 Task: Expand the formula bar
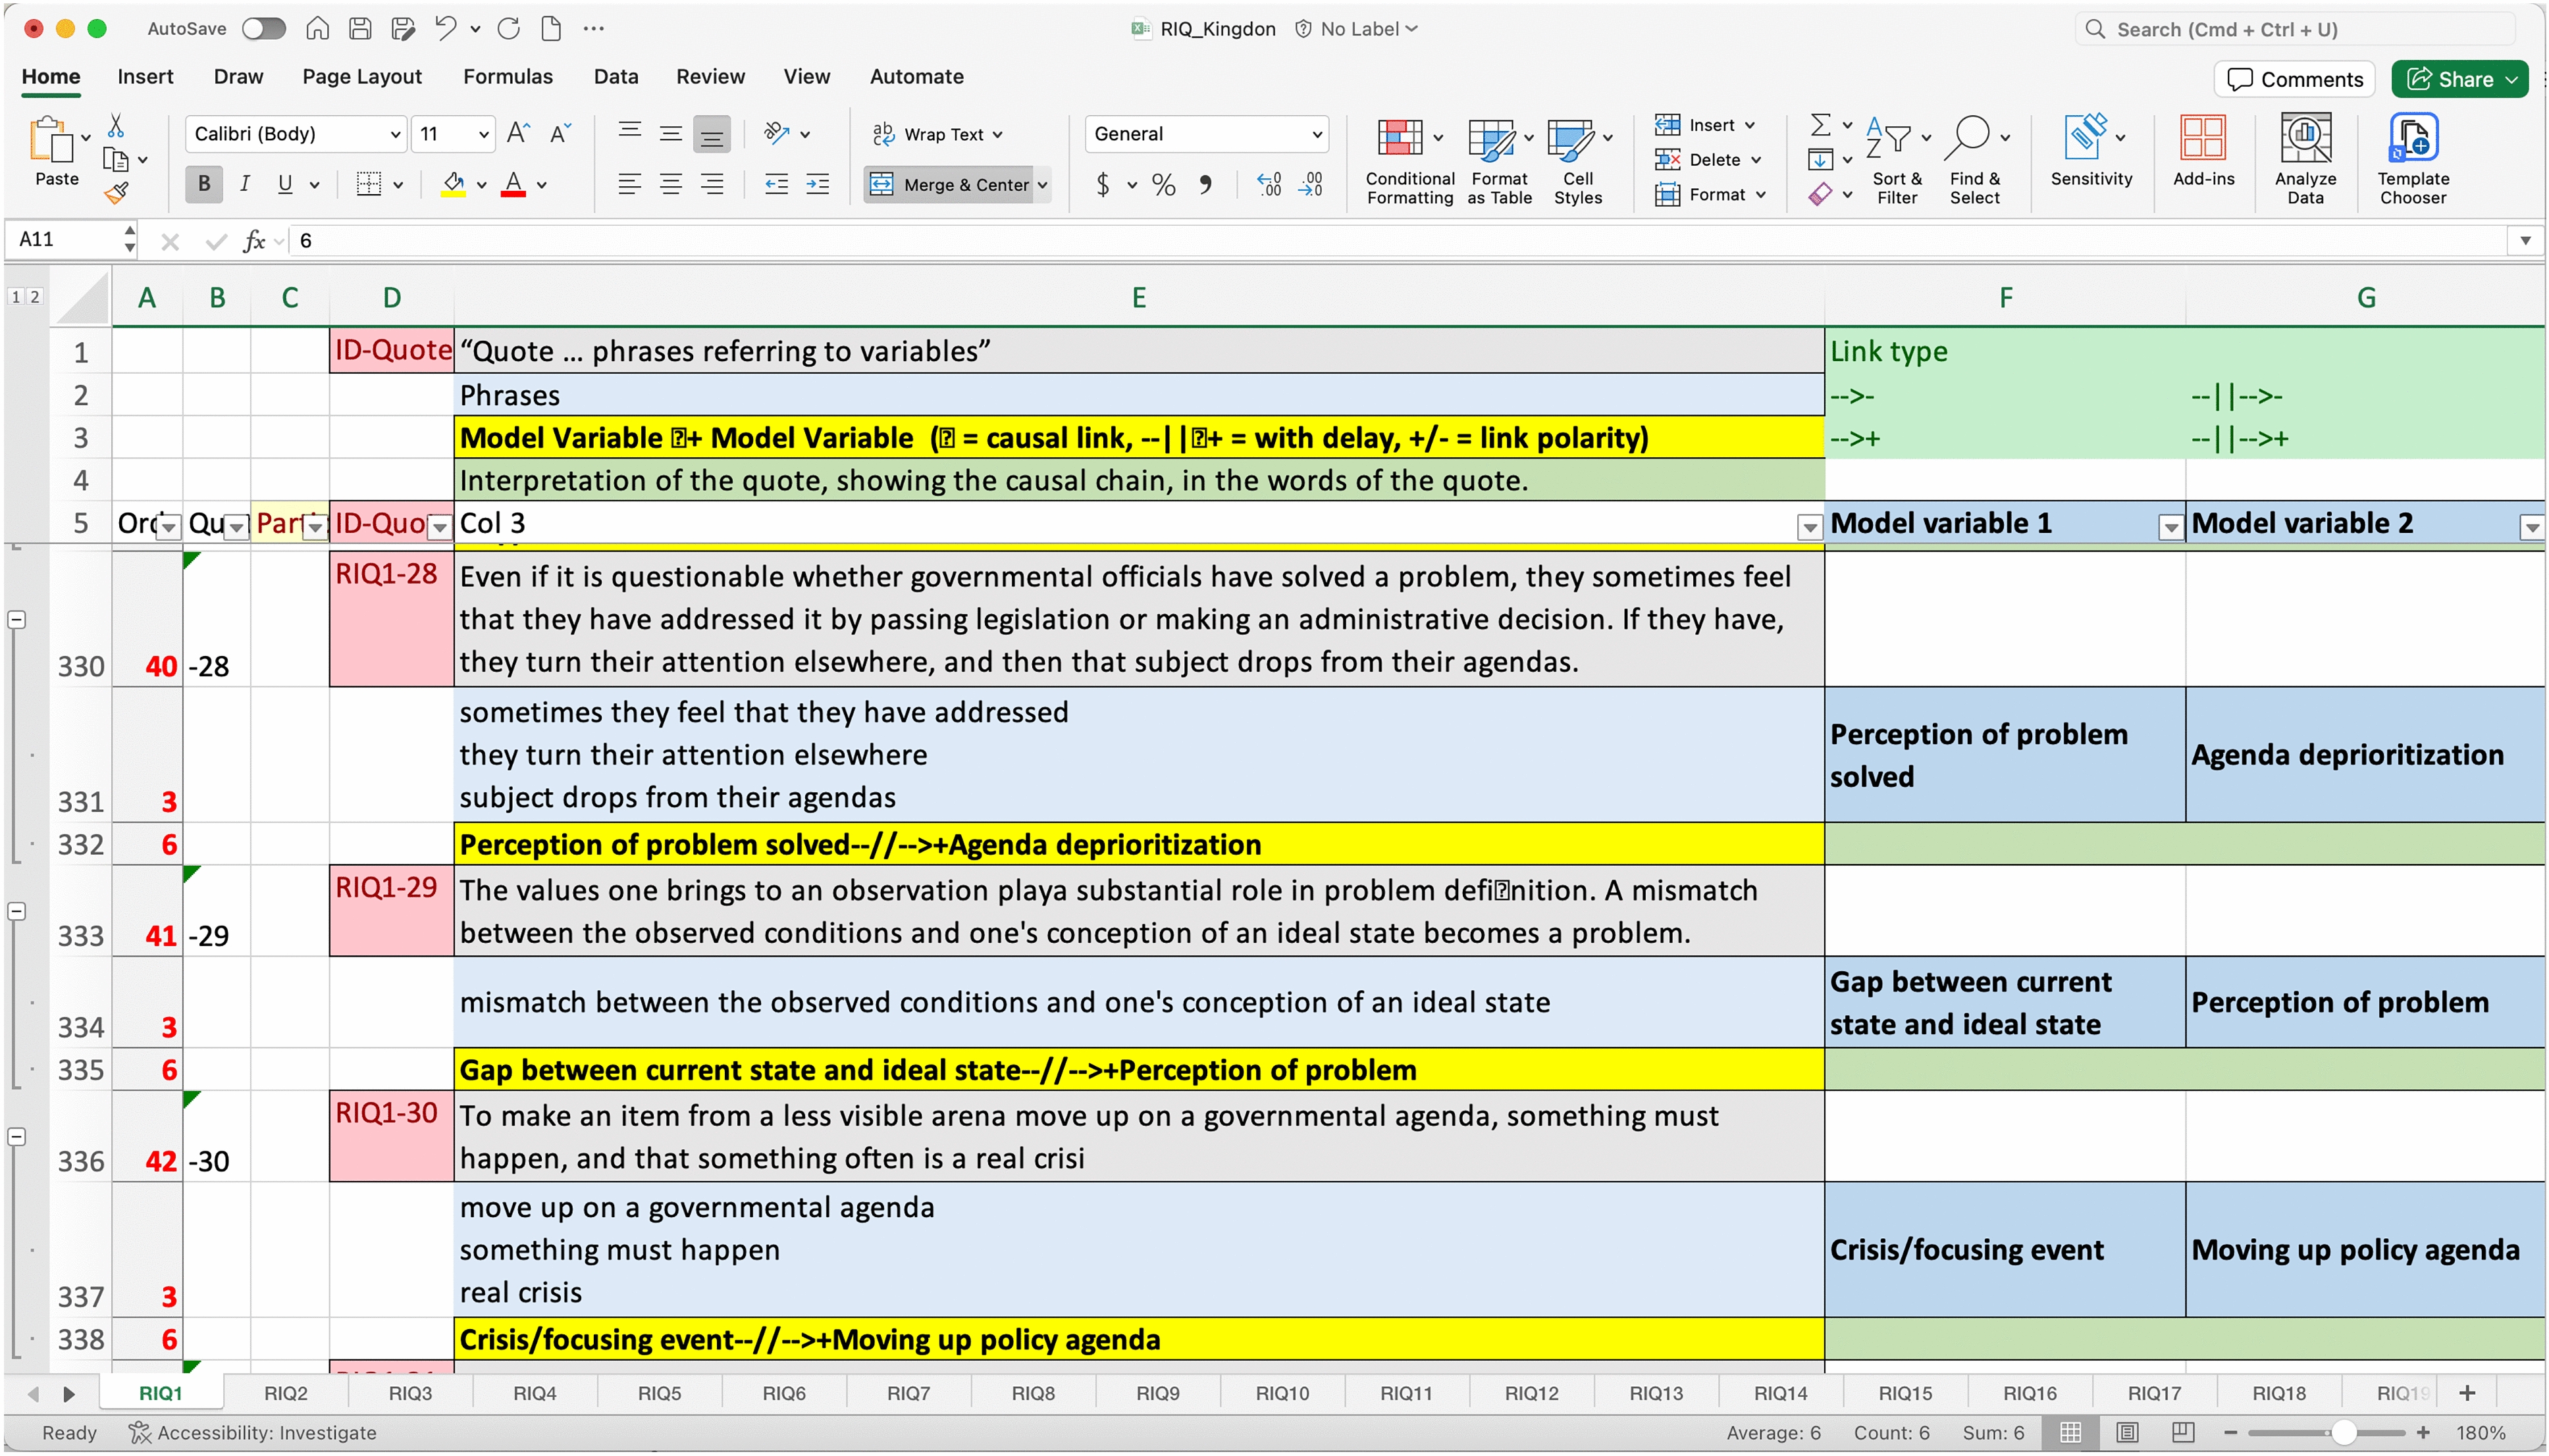tap(2525, 240)
